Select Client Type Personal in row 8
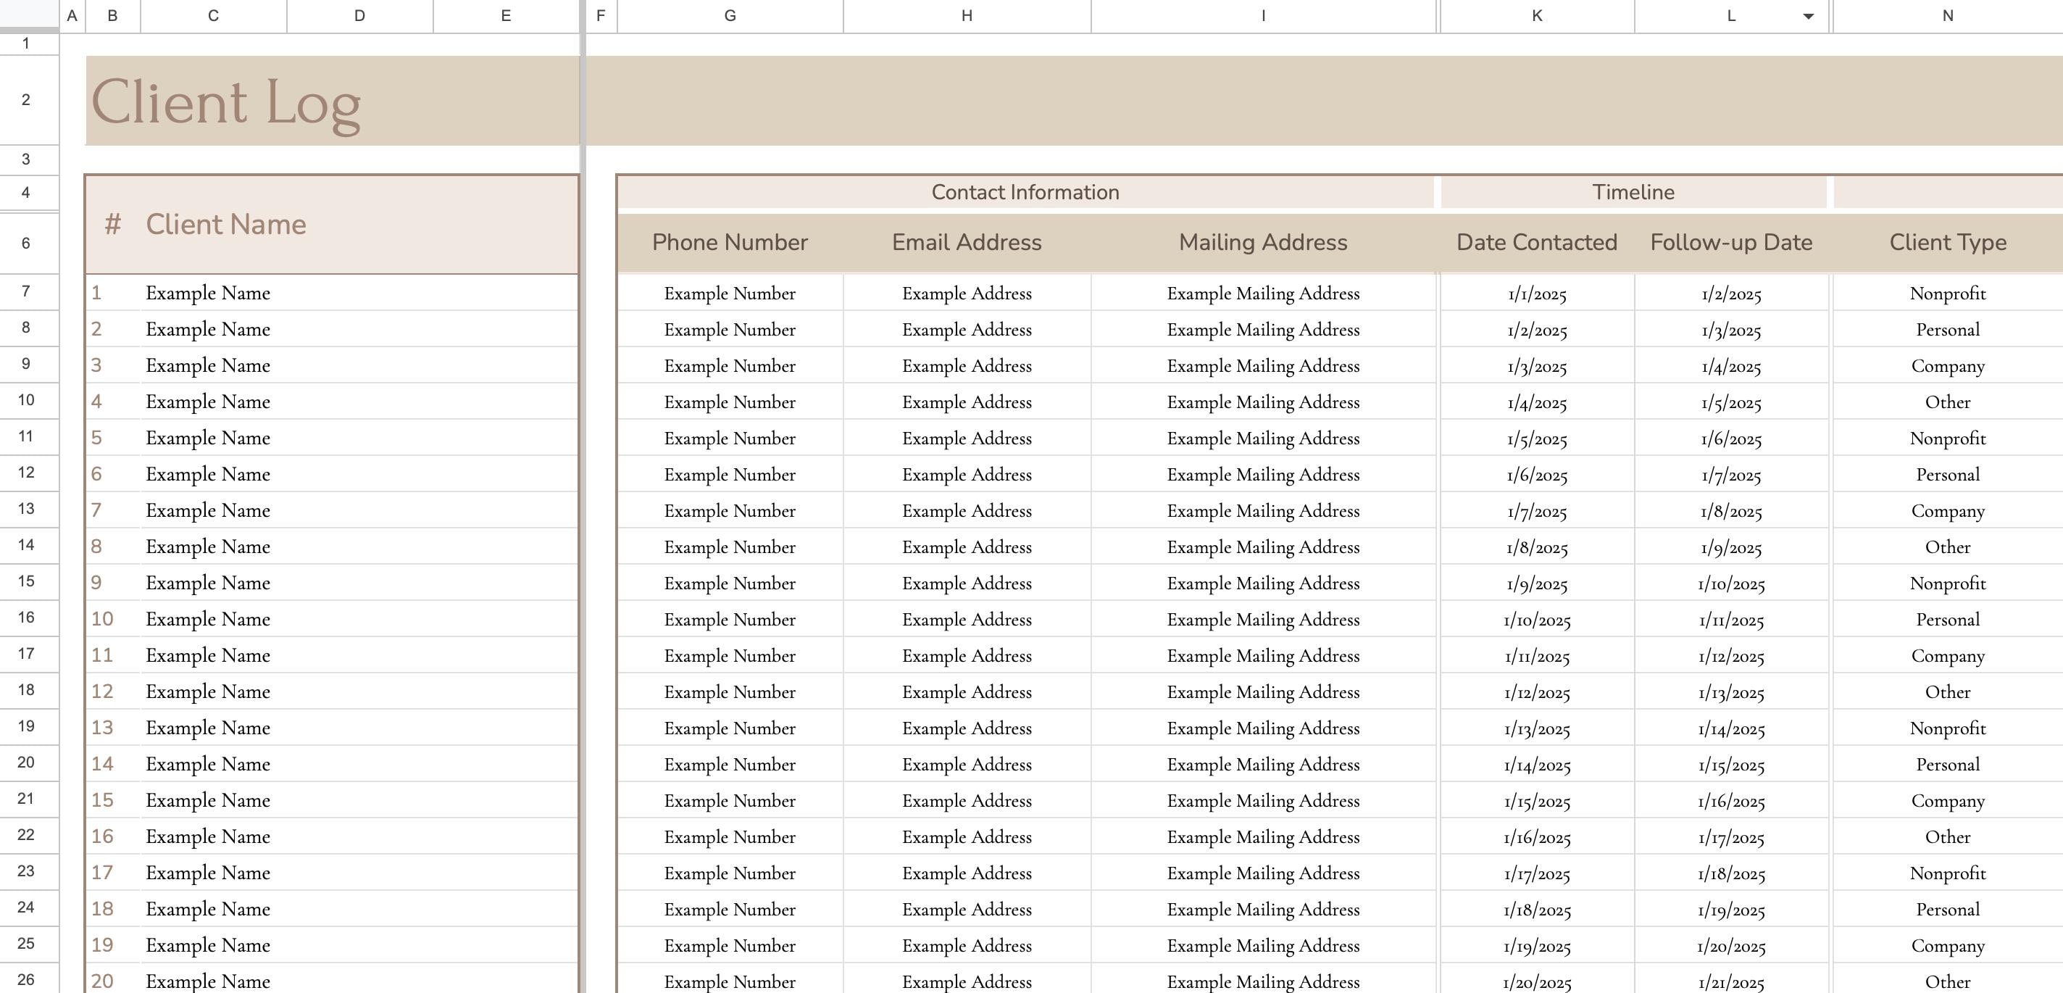This screenshot has height=993, width=2063. point(1948,330)
